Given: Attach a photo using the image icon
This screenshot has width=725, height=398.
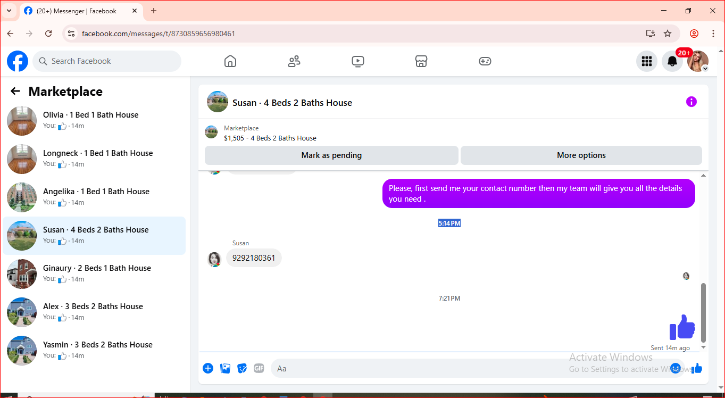Looking at the screenshot, I should 226,368.
